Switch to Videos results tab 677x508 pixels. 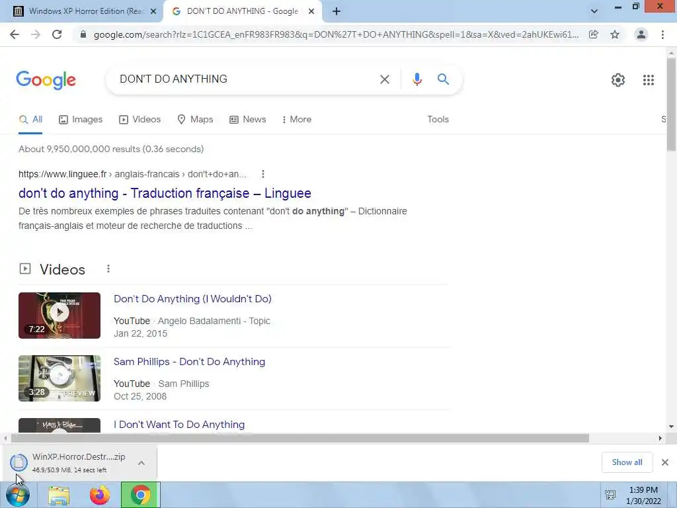(x=140, y=120)
